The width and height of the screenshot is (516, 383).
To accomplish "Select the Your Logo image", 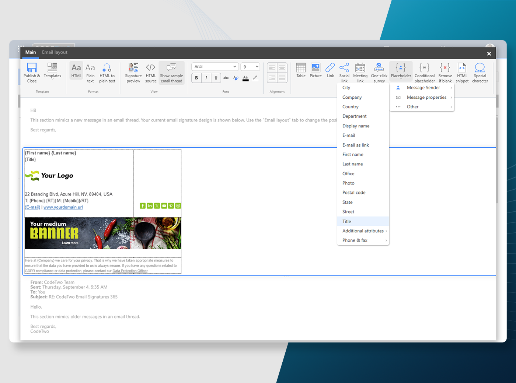I will coord(49,176).
